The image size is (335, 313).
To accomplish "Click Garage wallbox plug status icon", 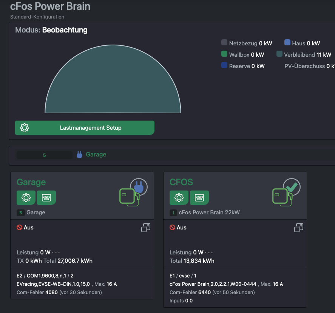I will click(139, 187).
